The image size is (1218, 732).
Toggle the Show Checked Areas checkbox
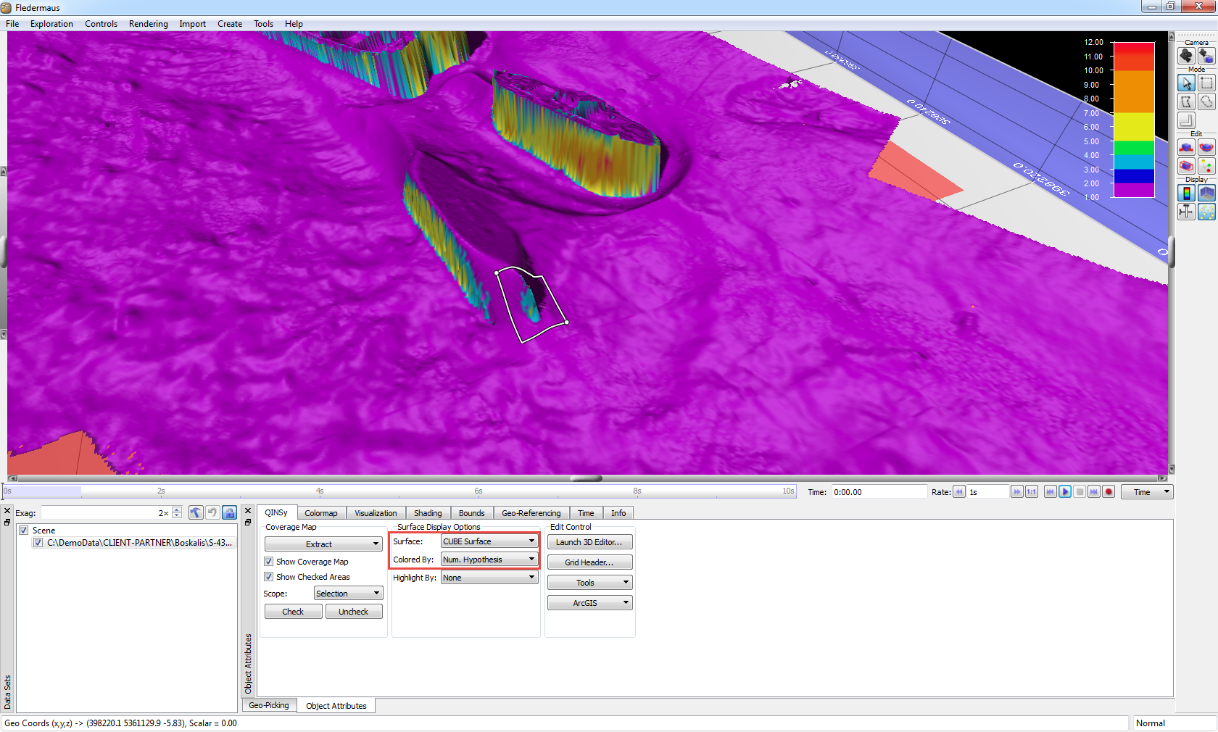point(269,577)
